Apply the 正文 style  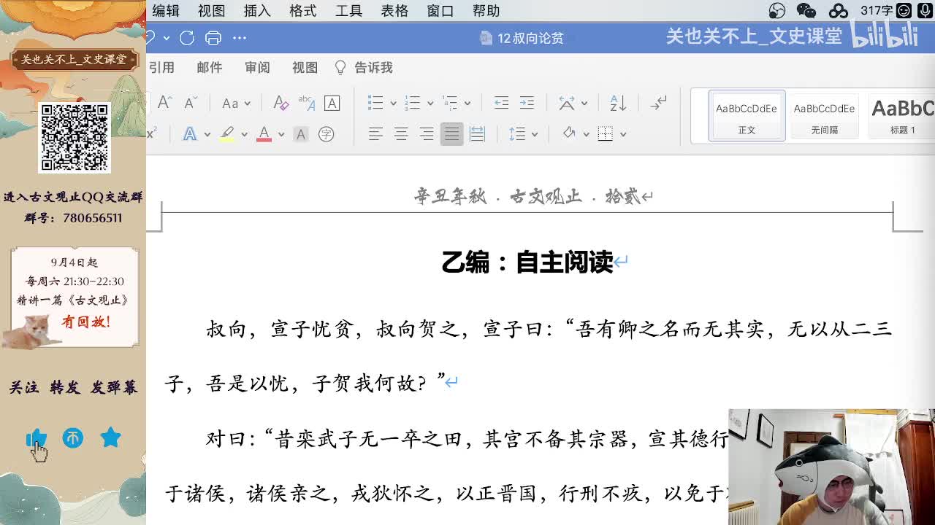[x=747, y=117]
